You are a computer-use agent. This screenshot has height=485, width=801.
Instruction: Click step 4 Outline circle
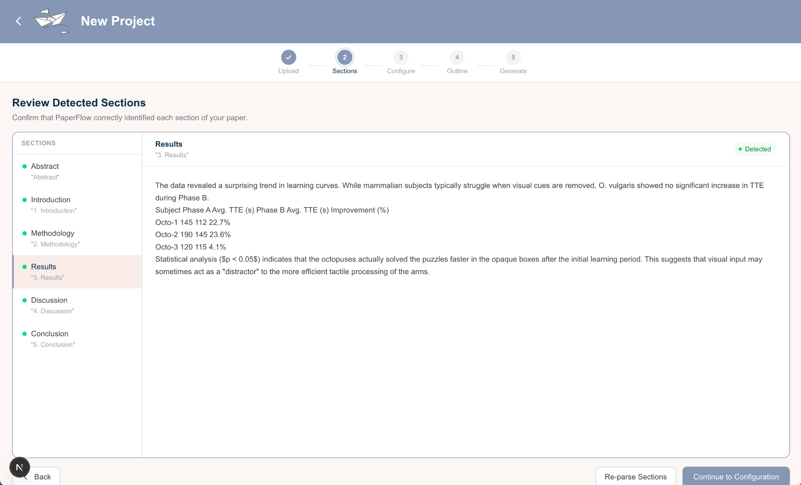(x=457, y=57)
